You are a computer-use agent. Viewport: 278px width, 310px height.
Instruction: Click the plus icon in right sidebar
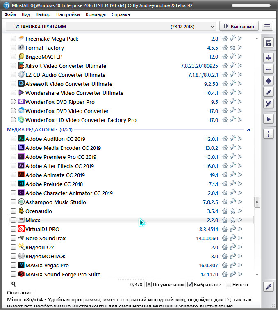[x=269, y=58]
